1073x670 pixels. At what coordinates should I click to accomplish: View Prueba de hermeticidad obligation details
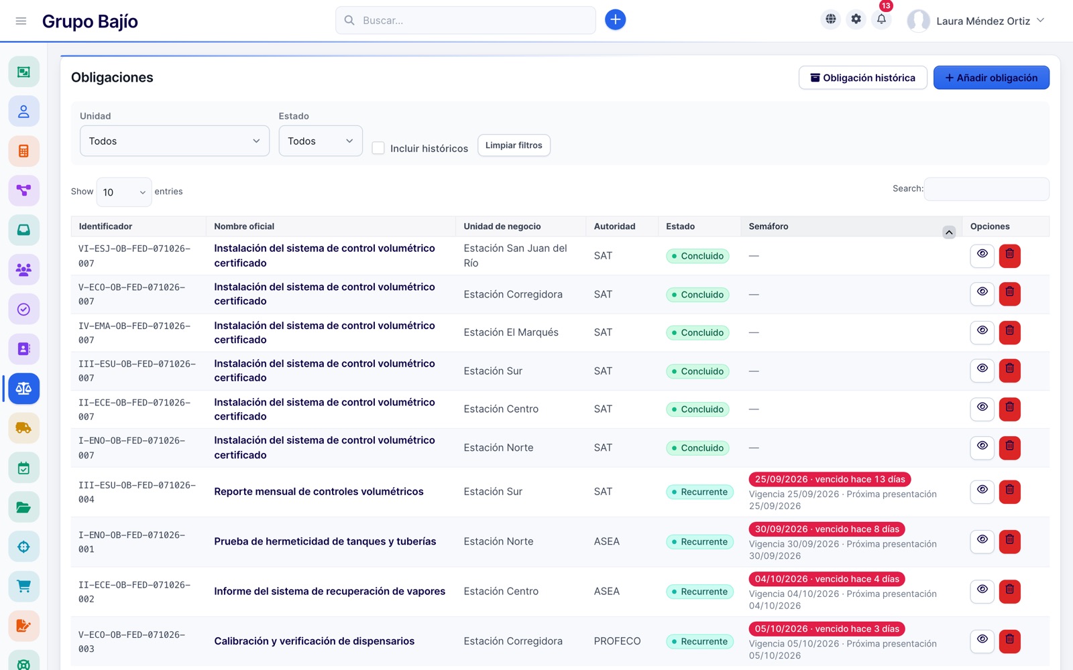[982, 541]
